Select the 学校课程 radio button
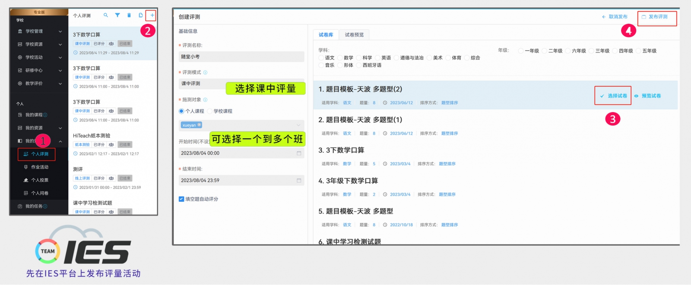 [x=210, y=111]
